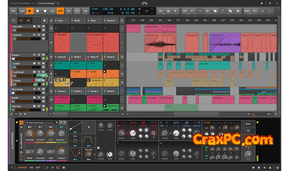Image resolution: width=295 pixels, height=171 pixels.
Task: Toggle the OVR overdub button
Action: 60,11
